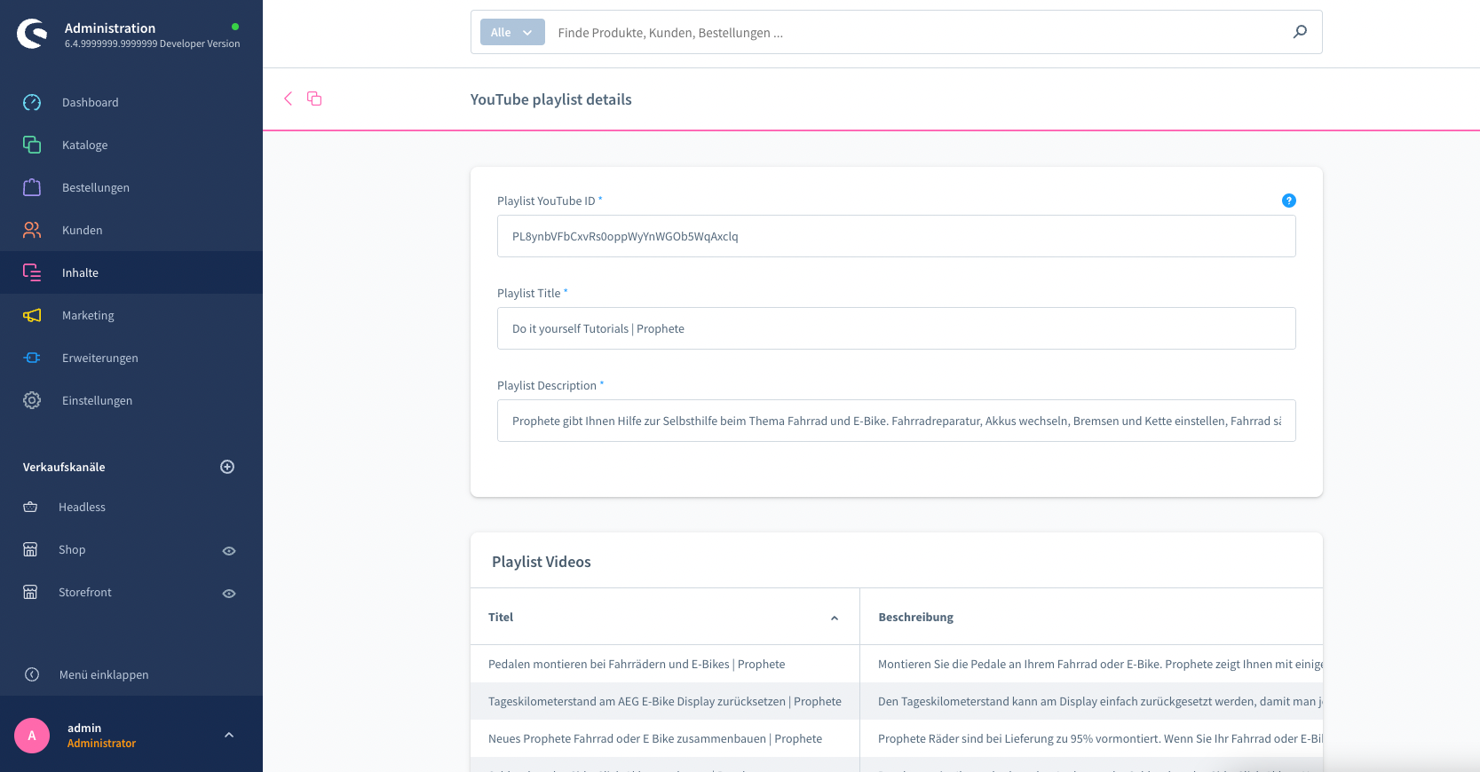Screen dimensions: 1480x772
Task: Click the Erweiterungen plug icon
Action: 32,358
